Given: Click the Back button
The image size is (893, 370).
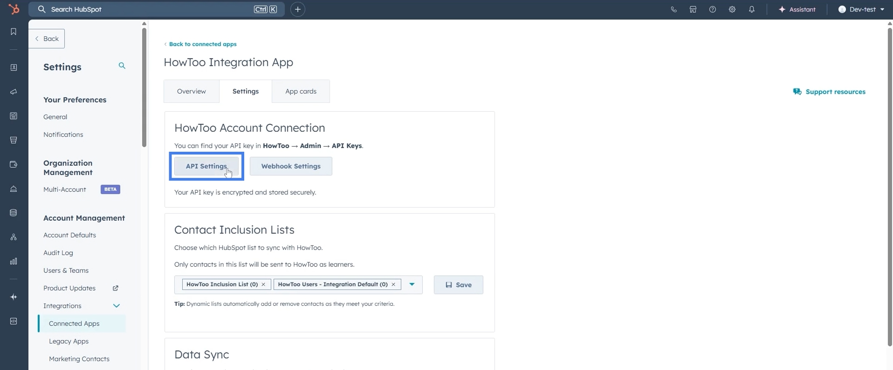Looking at the screenshot, I should point(47,39).
